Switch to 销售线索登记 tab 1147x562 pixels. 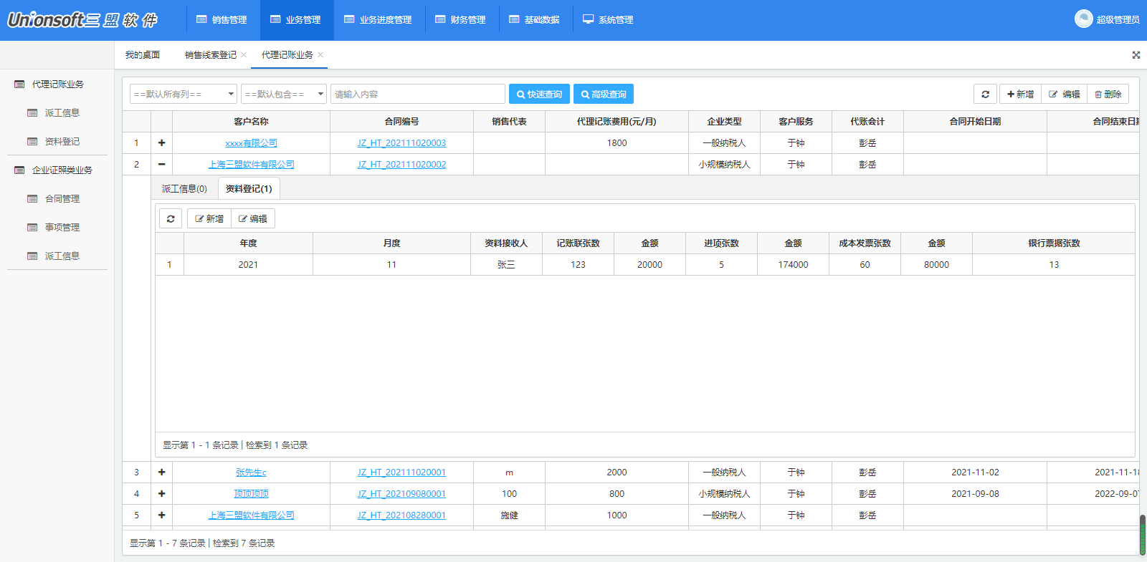click(x=210, y=55)
